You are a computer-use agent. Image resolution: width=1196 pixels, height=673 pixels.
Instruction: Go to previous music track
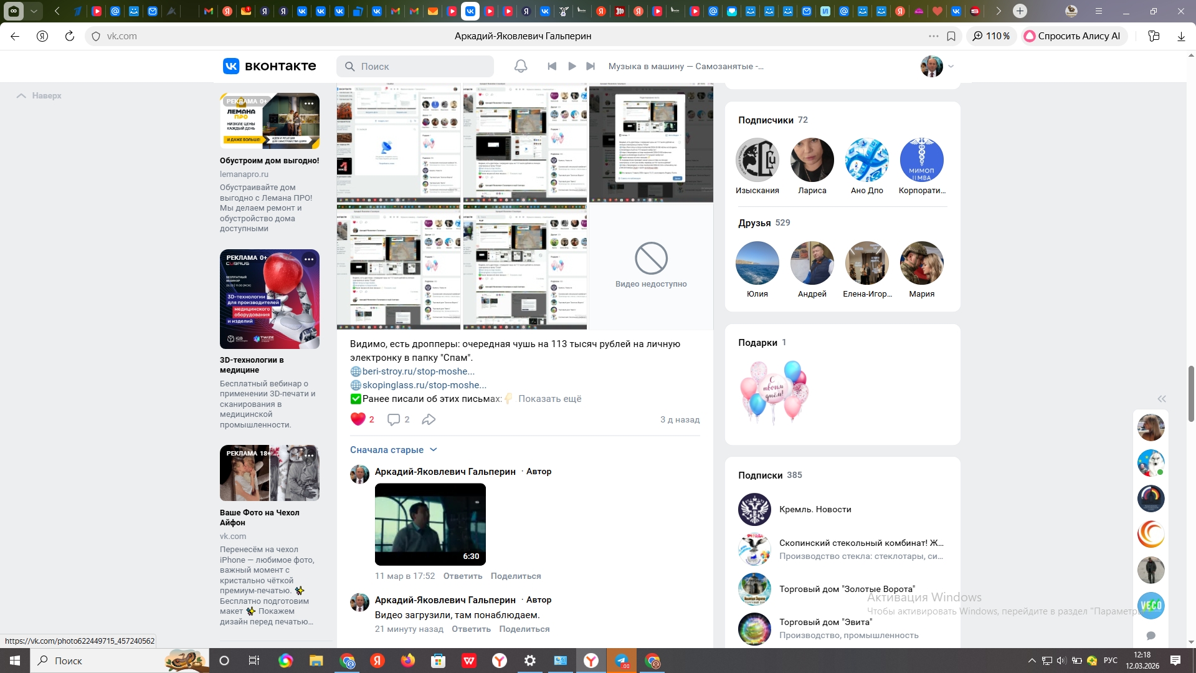[x=552, y=66]
